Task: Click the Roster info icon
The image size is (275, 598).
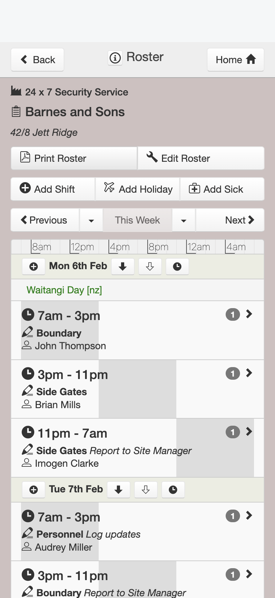Action: click(x=115, y=58)
